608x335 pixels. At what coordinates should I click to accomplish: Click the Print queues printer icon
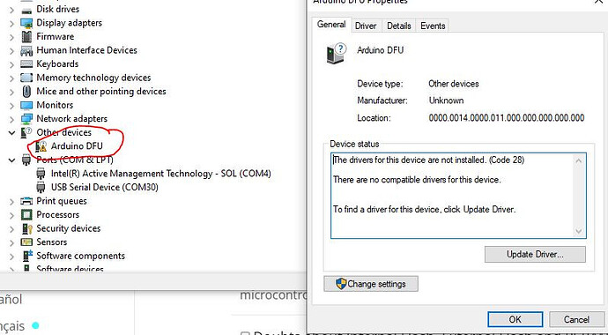(26, 201)
